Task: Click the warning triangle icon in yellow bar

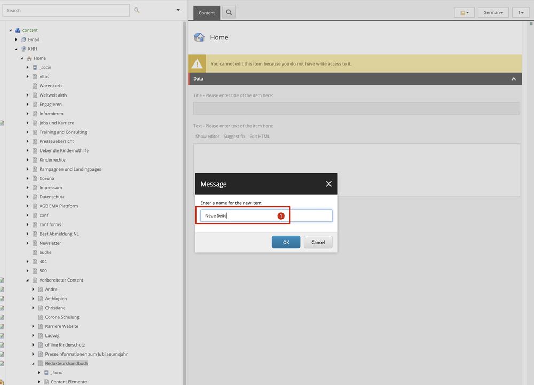Action: tap(198, 64)
